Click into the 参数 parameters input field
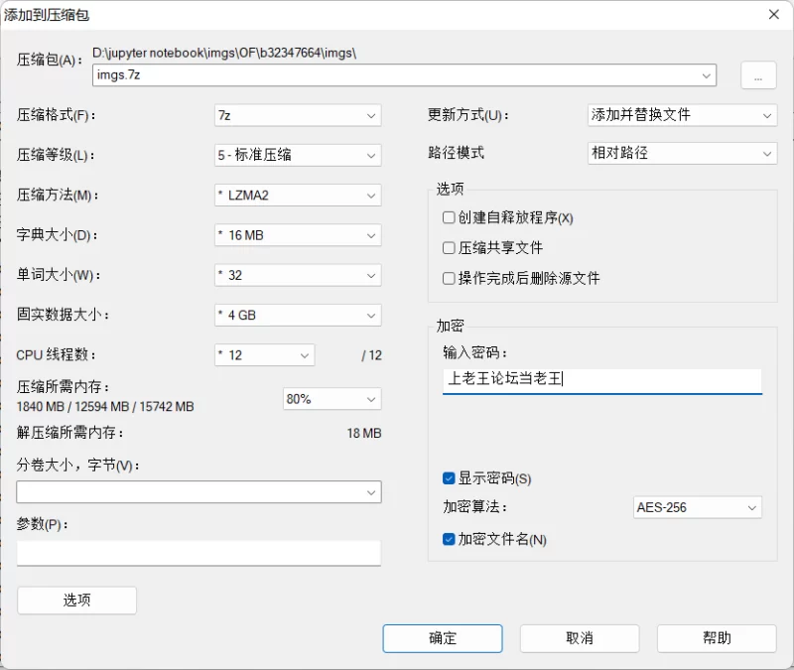794x670 pixels. pos(198,553)
